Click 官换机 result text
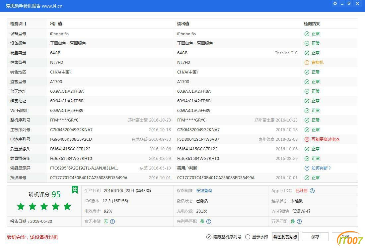This screenshot has width=365, height=248. pos(317,63)
